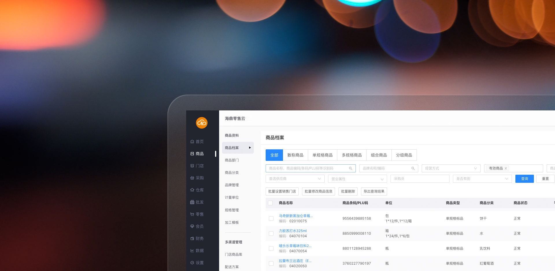Open the 批发 wholesale sidebar item

tap(197, 202)
